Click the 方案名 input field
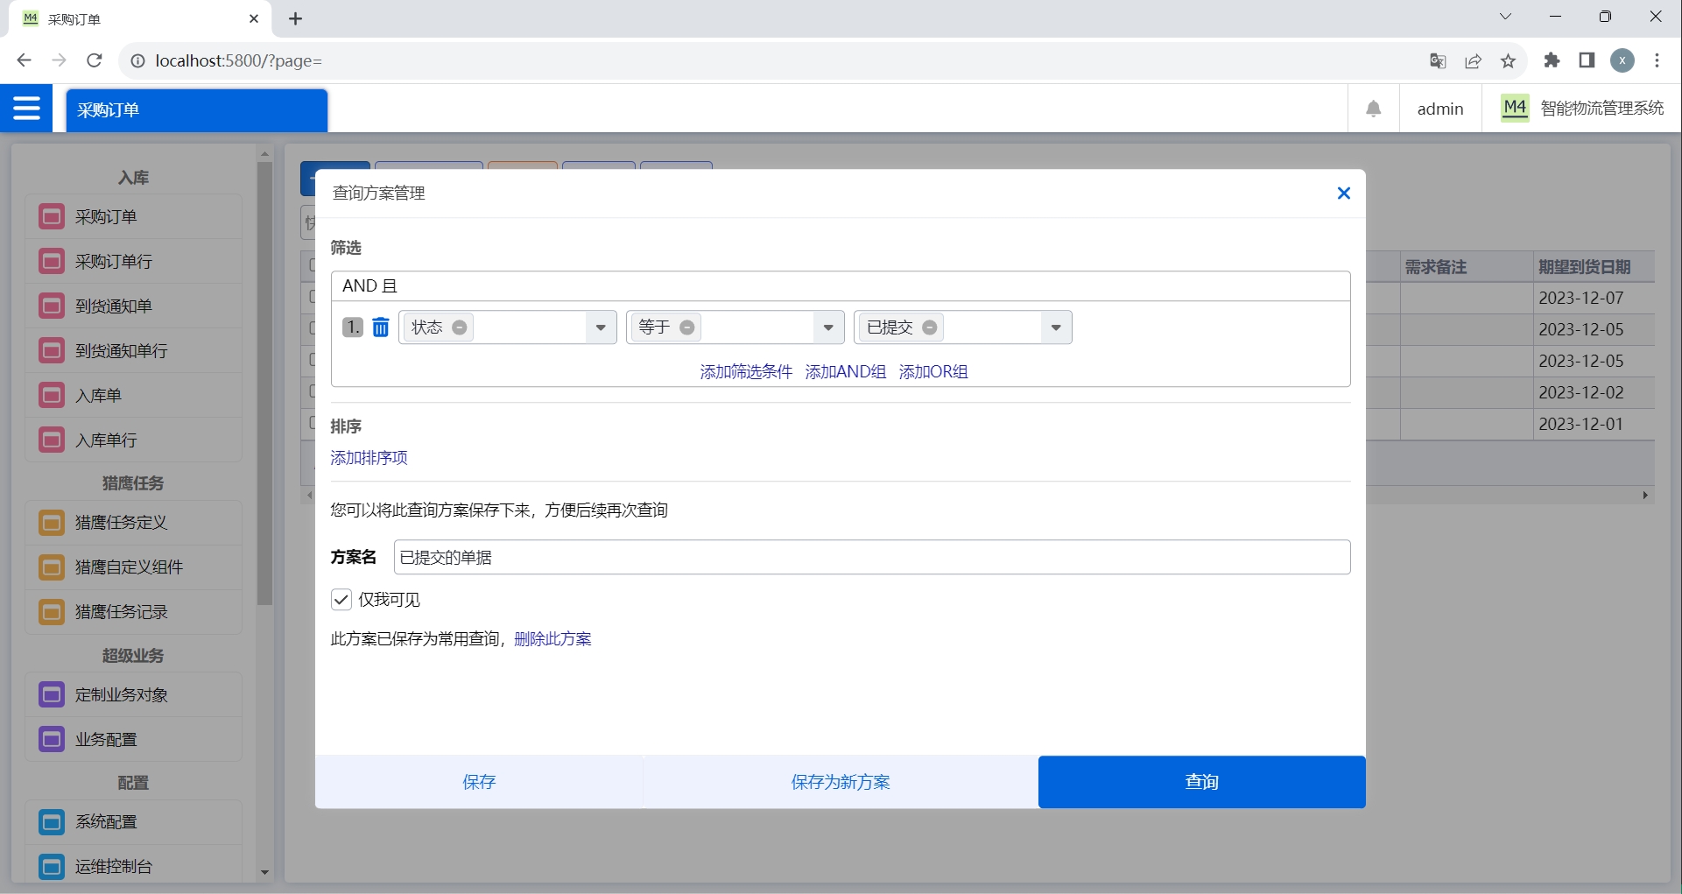 coord(872,558)
